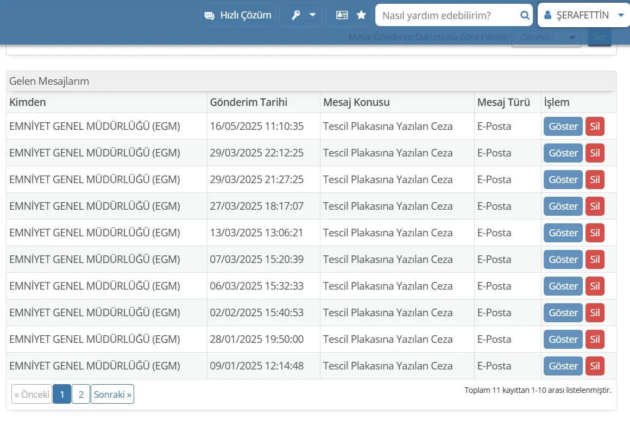Viewport: 630px width, 426px height.
Task: Show message dated 27/03/2025 18:17:07
Action: pos(563,206)
